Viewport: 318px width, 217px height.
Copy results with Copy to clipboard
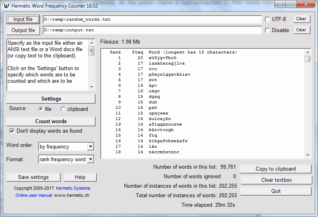[276, 169]
